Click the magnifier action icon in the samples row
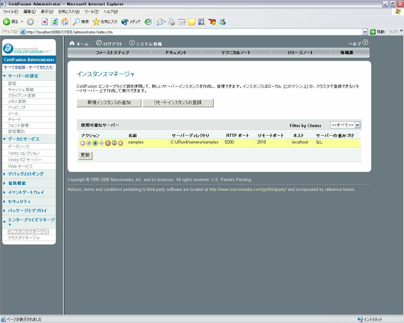The width and height of the screenshot is (404, 323). [x=114, y=143]
